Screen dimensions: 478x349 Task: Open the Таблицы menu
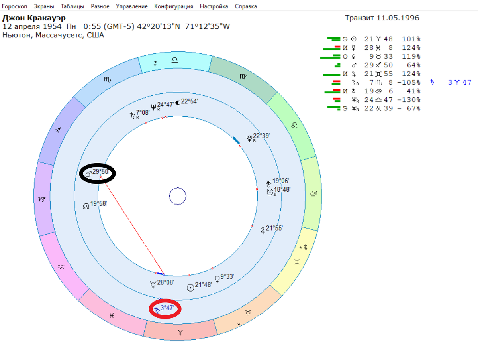[72, 6]
